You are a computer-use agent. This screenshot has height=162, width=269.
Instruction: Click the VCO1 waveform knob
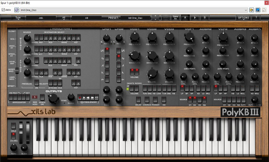135,56
